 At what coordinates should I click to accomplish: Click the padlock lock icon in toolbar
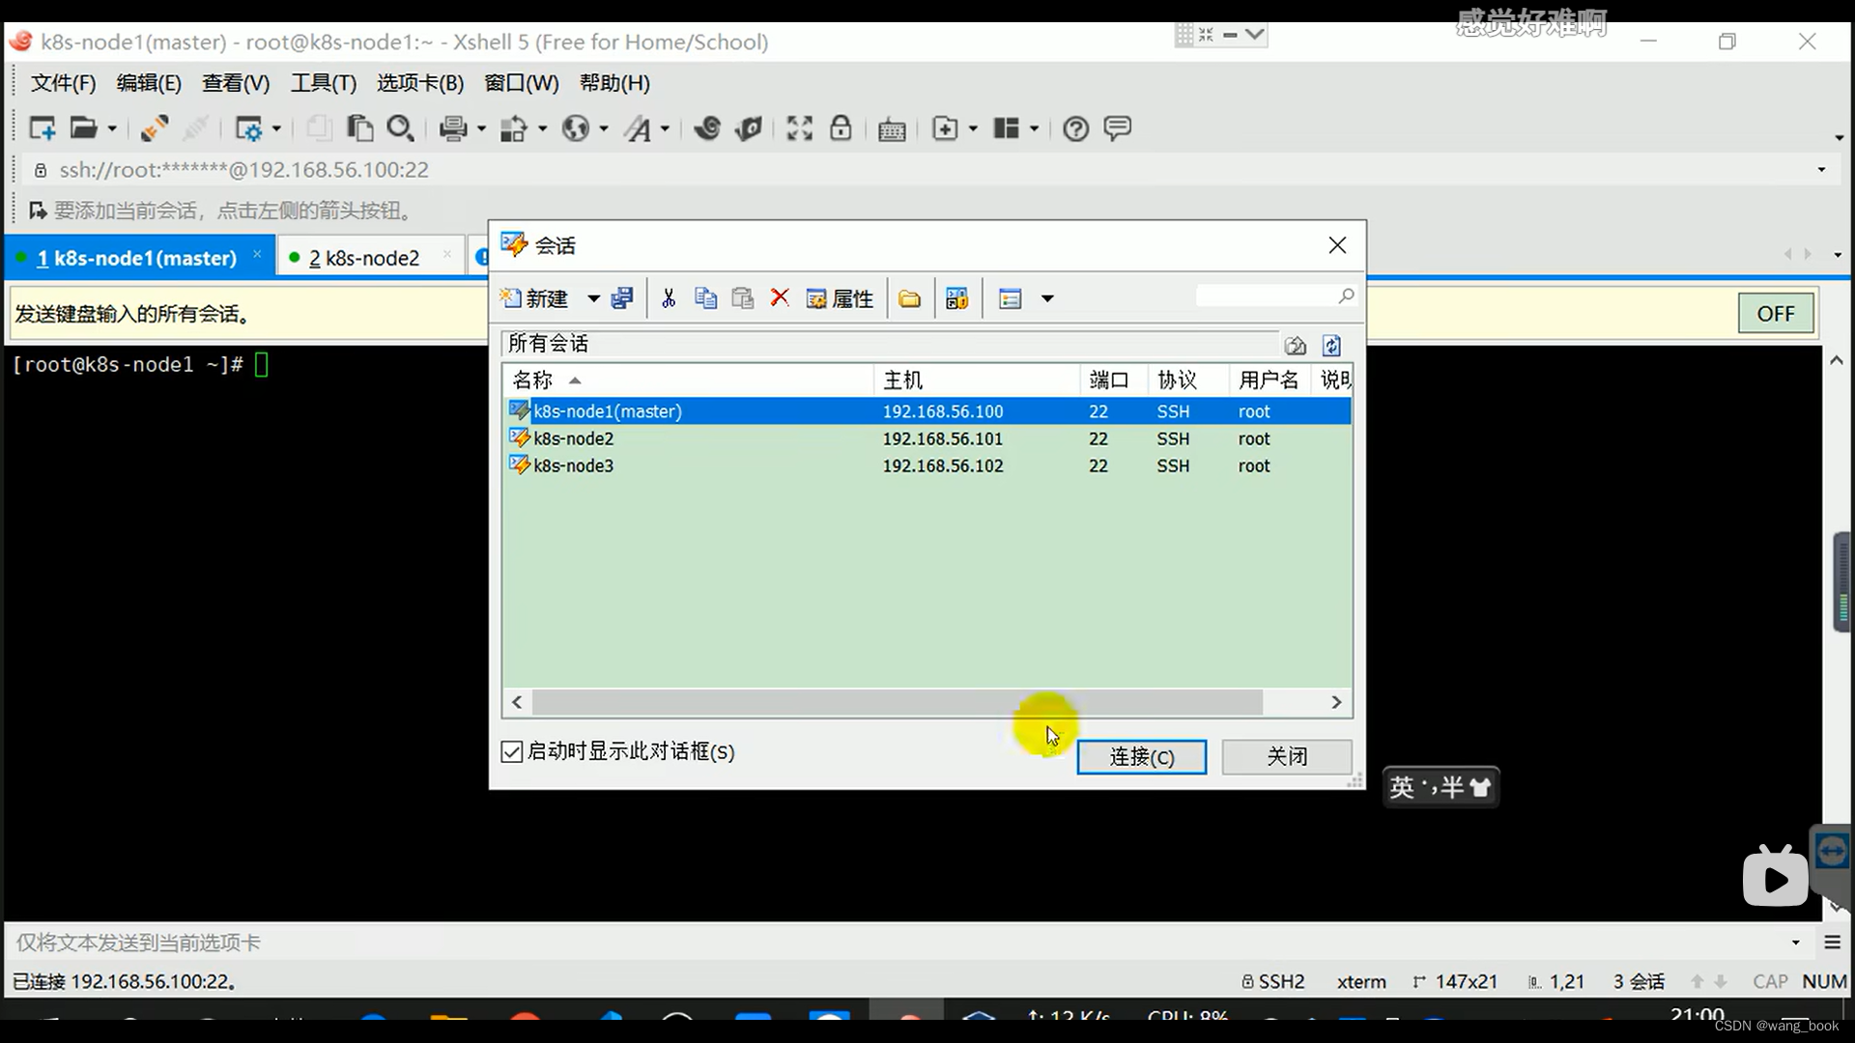pos(841,128)
